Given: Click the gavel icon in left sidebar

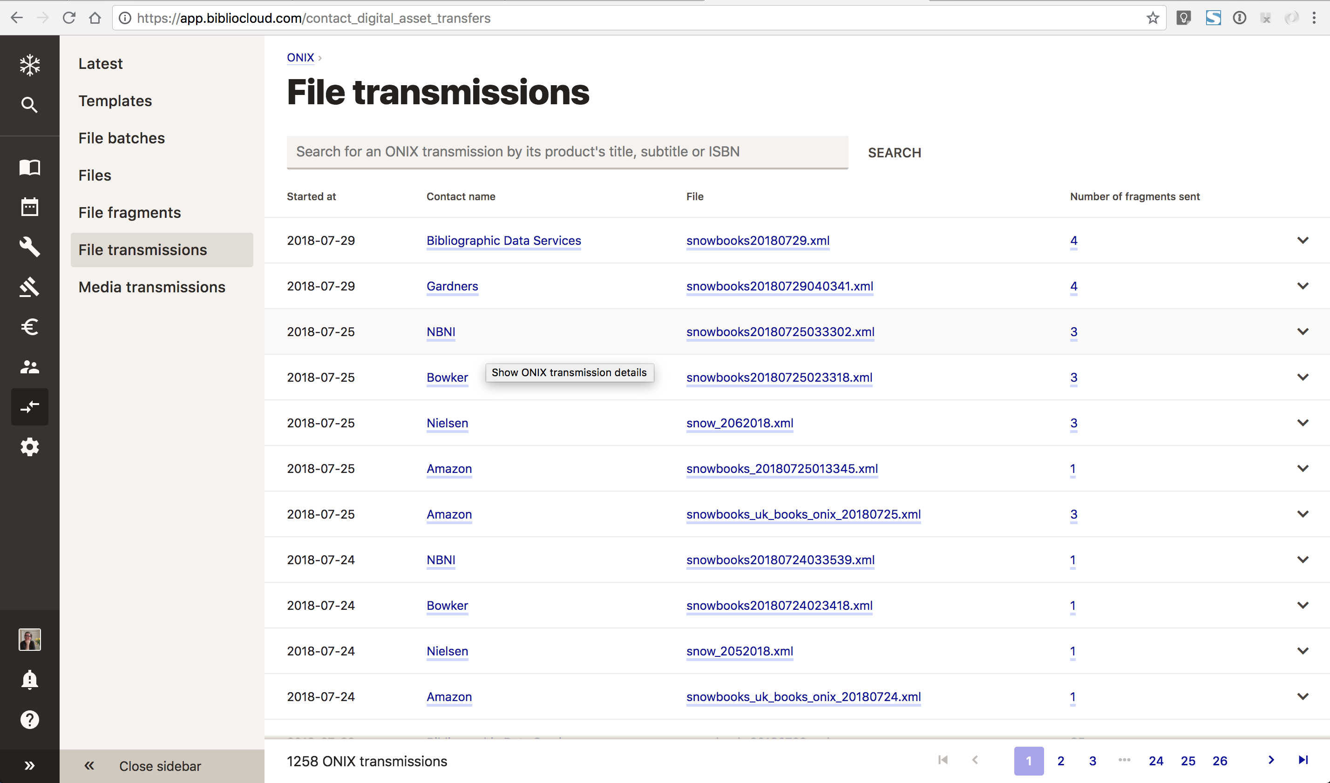Looking at the screenshot, I should click(29, 287).
